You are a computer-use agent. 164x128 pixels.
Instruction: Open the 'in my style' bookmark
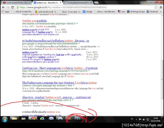click(70, 12)
